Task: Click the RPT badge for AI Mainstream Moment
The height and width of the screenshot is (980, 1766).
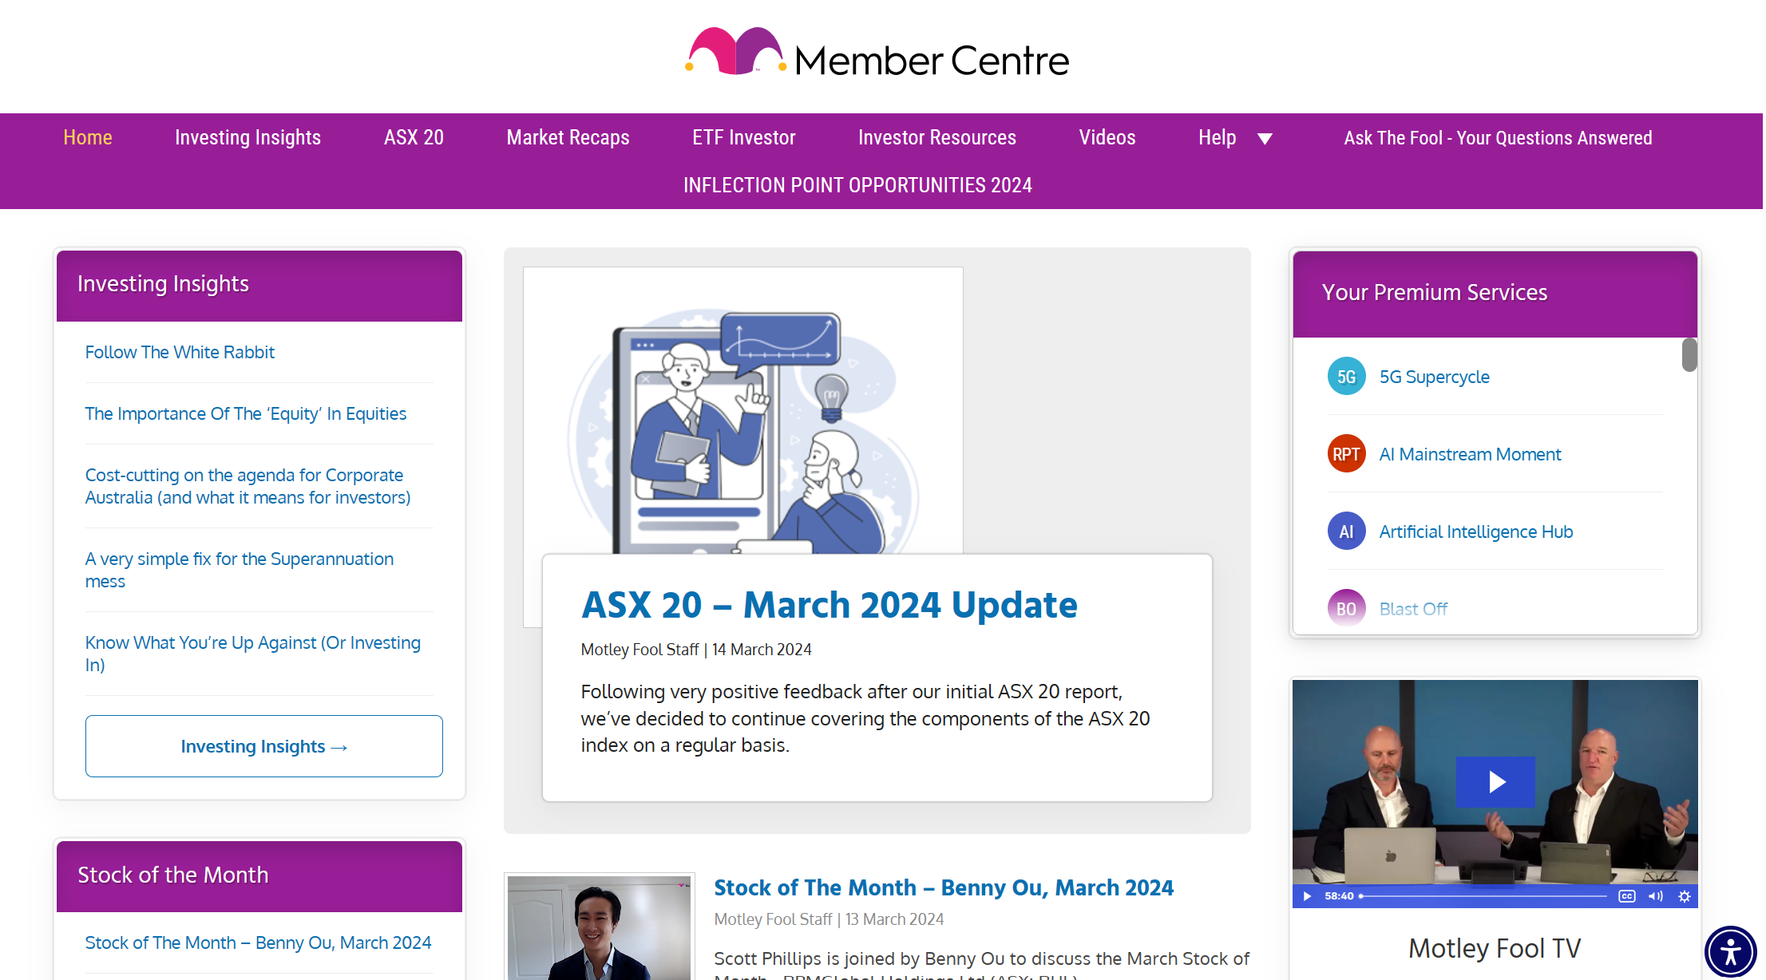Action: tap(1346, 454)
